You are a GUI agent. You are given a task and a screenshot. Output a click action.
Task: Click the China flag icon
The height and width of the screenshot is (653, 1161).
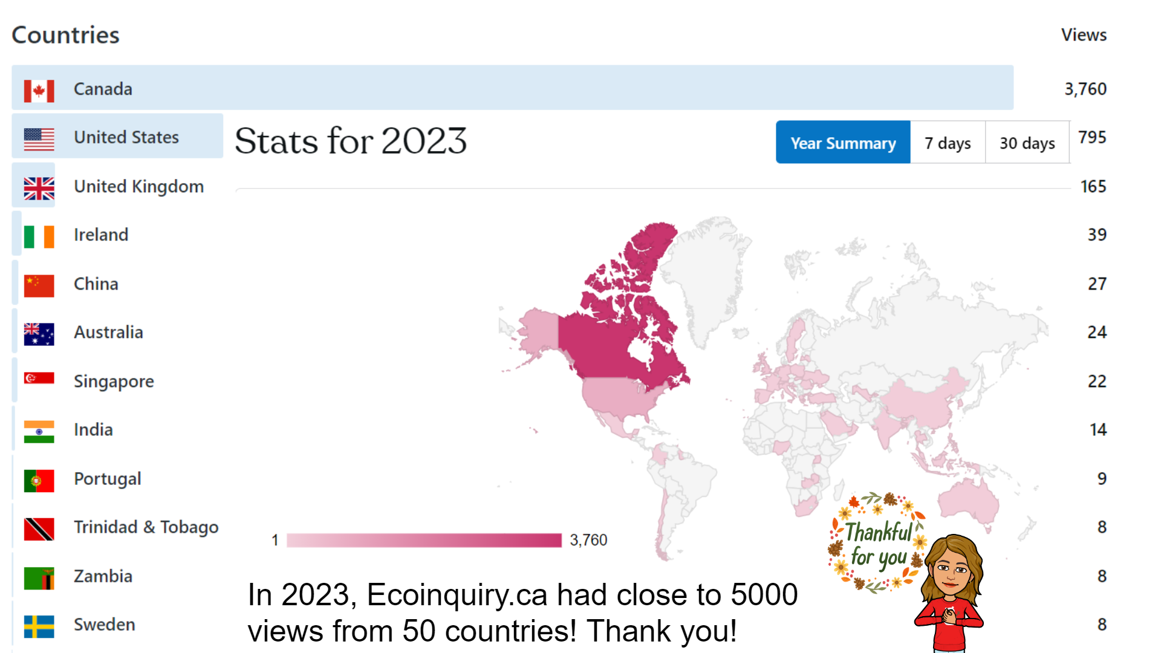click(39, 285)
